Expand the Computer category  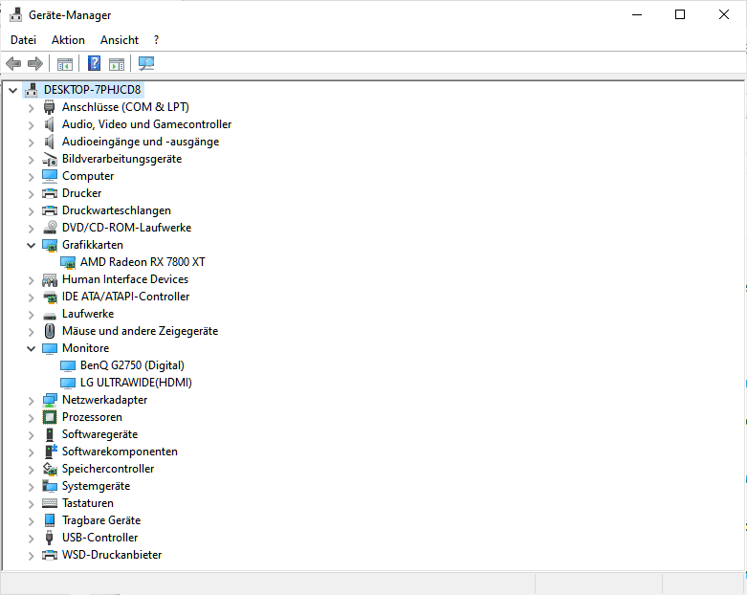(31, 177)
